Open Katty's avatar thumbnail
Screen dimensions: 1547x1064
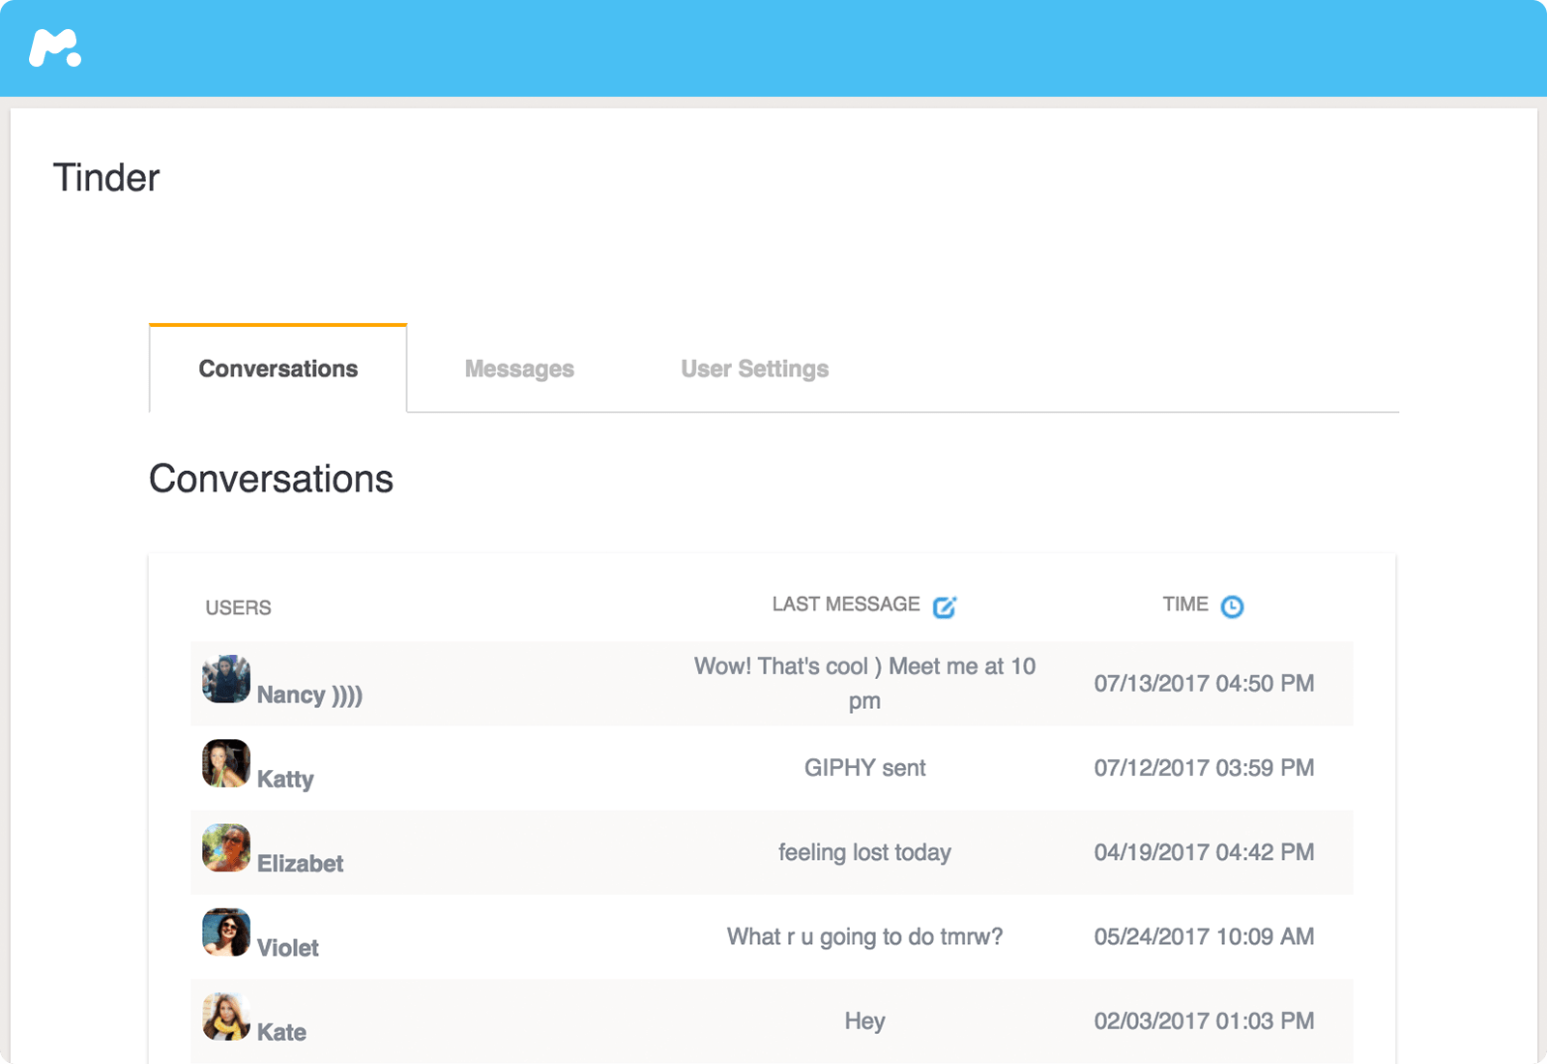tap(226, 763)
